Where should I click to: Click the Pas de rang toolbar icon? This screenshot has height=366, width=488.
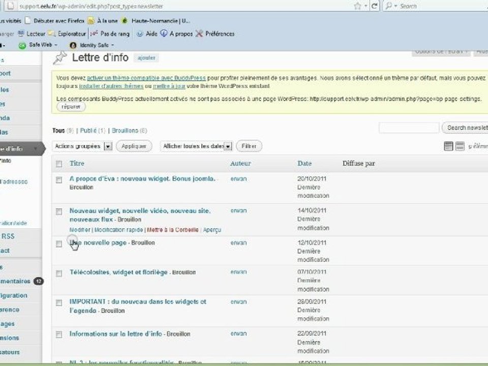95,34
